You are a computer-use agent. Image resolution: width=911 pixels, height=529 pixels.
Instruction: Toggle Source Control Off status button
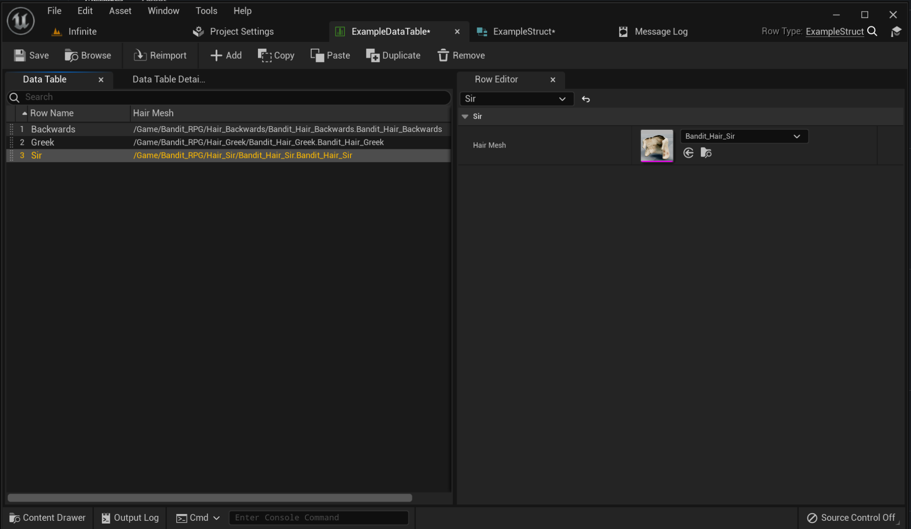pos(851,518)
